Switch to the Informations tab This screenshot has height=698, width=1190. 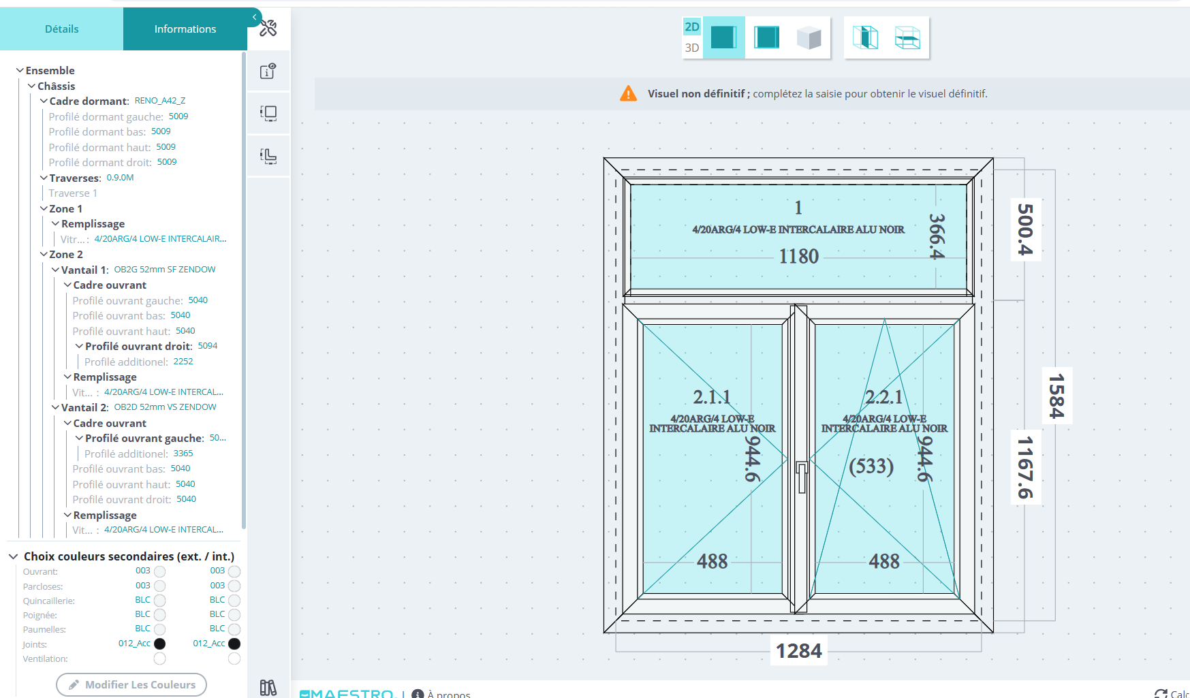tap(185, 29)
